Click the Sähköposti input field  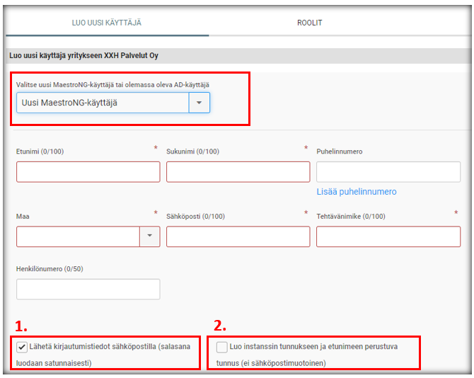point(238,236)
